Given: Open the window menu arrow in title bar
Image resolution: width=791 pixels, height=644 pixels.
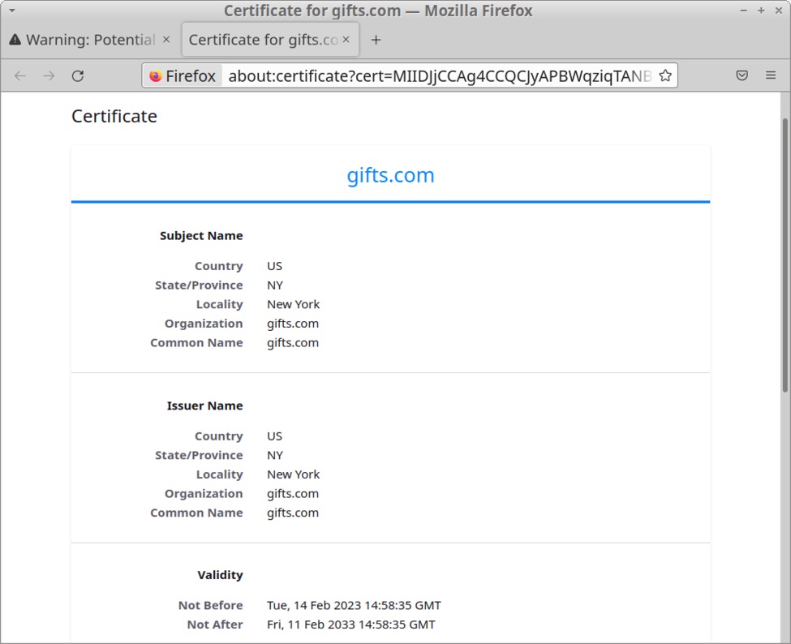Looking at the screenshot, I should click(11, 11).
